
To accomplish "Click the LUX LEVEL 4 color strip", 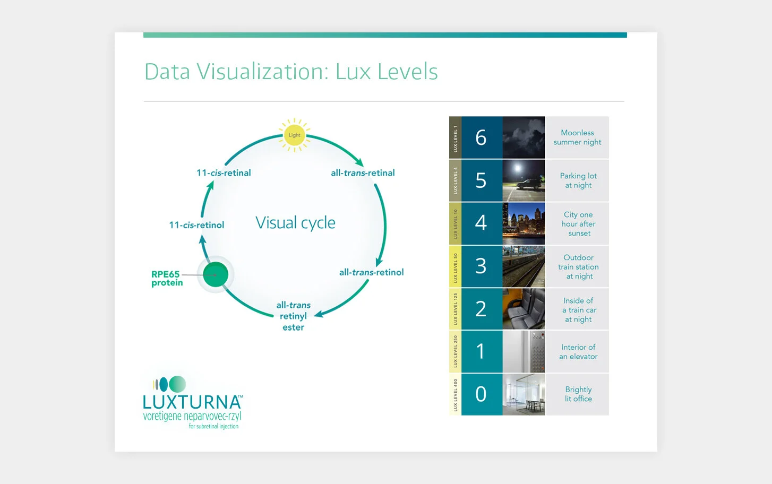I will [x=455, y=180].
